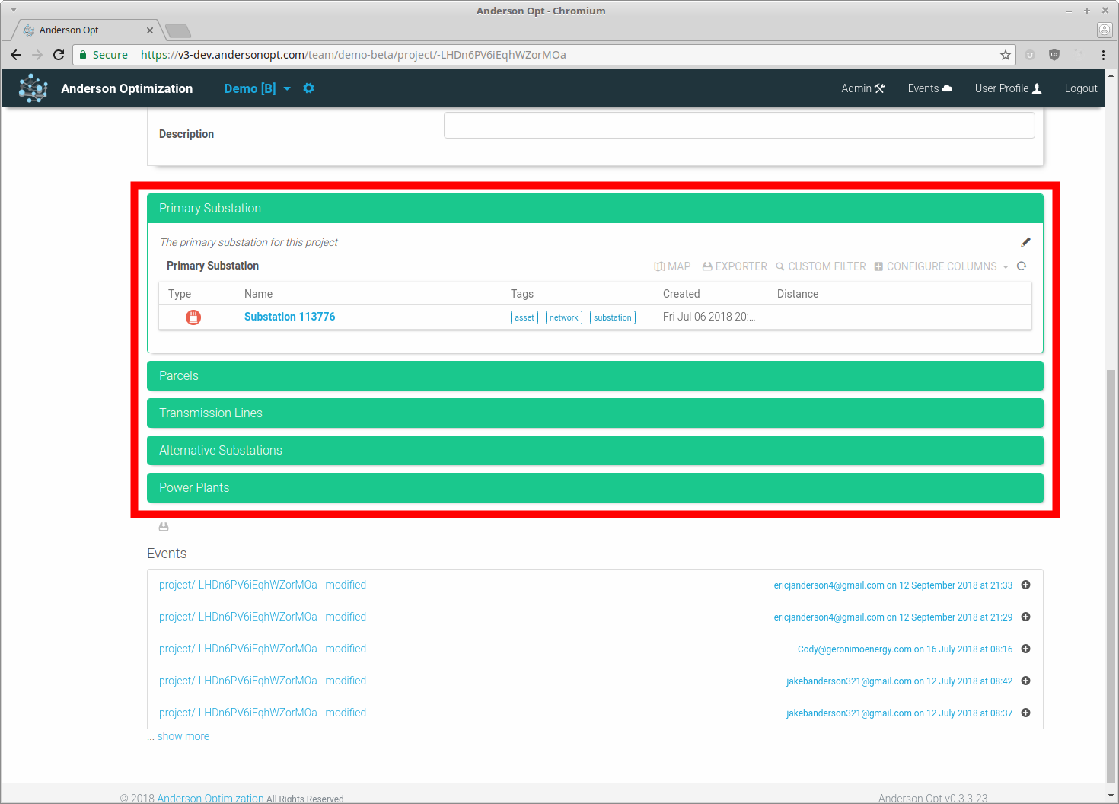
Task: Sort by Distance column header
Action: 798,294
